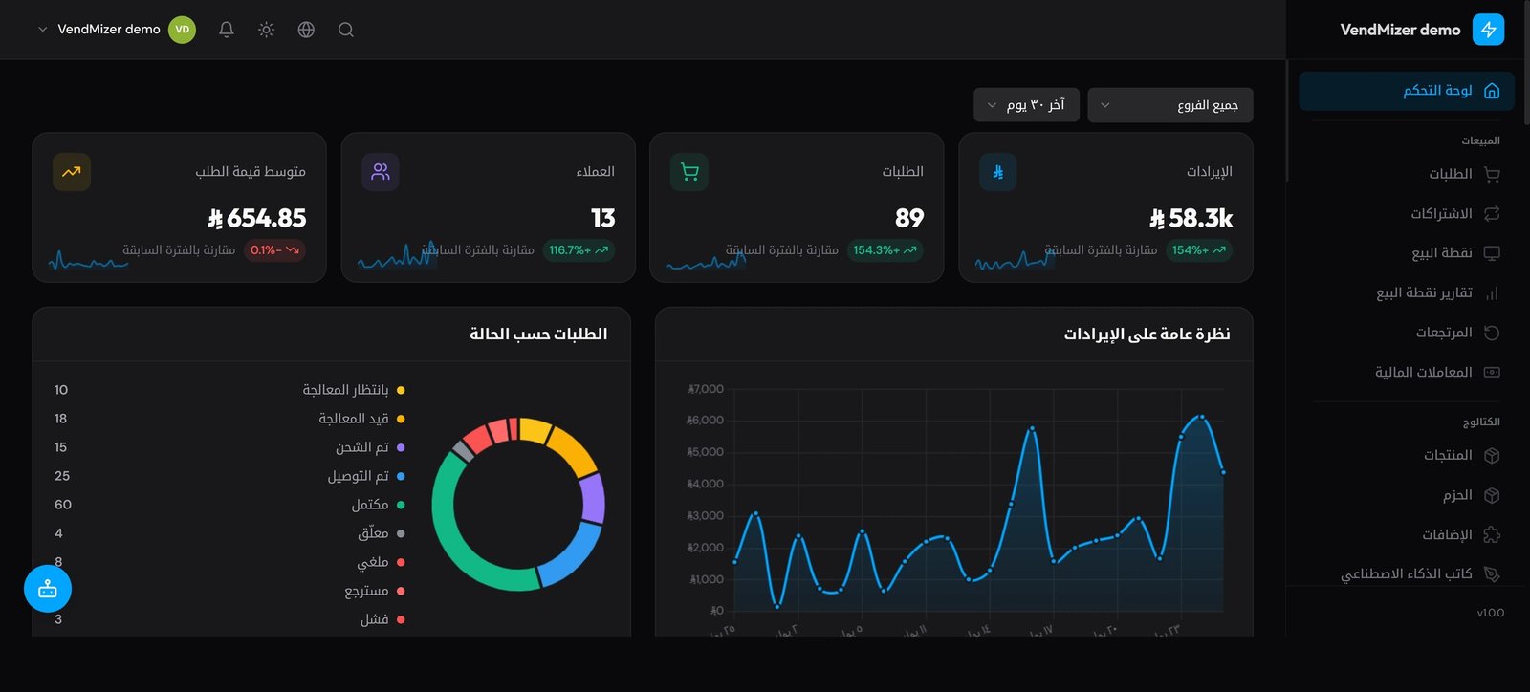Click the banknote icon beside المعاملات المالية
Screen dimensions: 1530x692
pyautogui.click(x=1492, y=372)
